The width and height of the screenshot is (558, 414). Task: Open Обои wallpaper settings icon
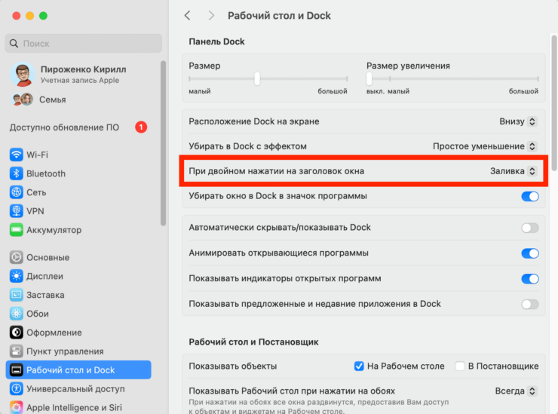click(x=16, y=314)
